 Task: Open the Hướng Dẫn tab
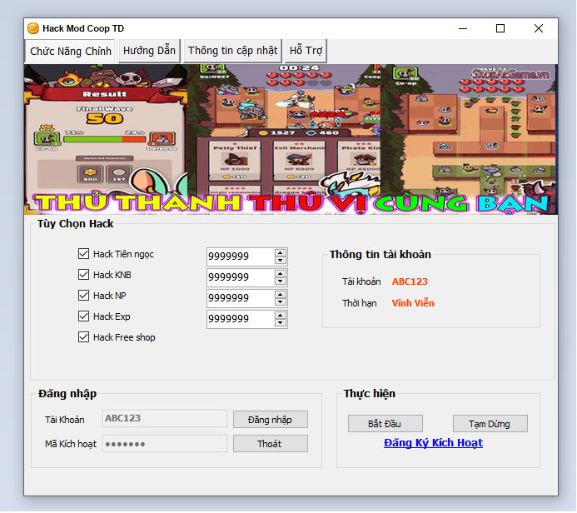(x=149, y=51)
